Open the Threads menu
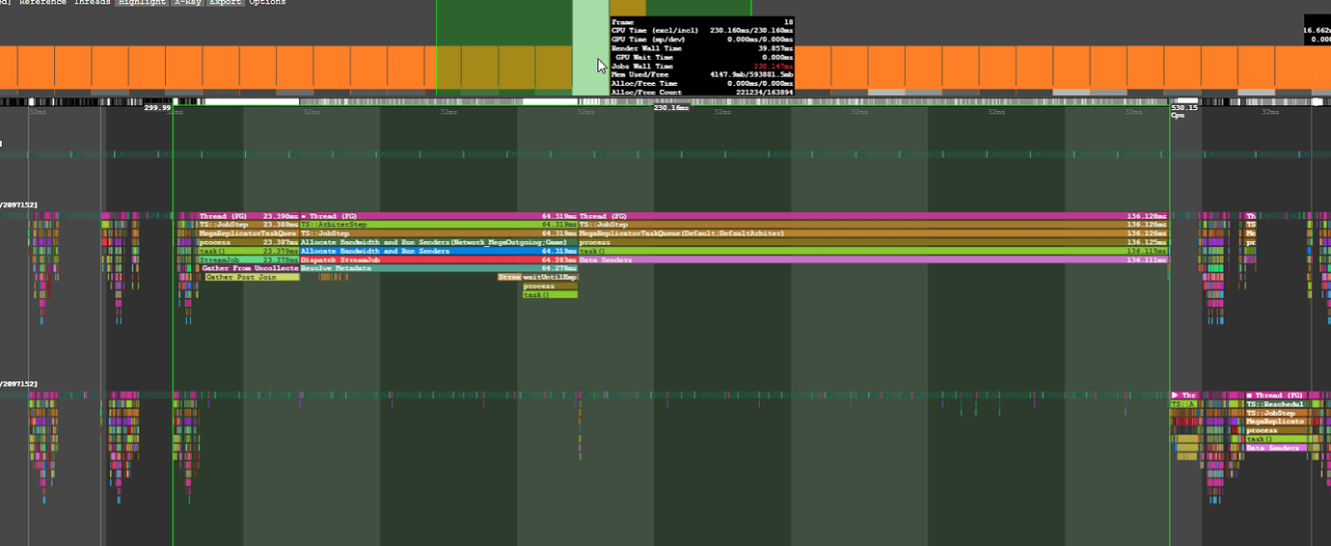This screenshot has height=546, width=1331. 93,3
